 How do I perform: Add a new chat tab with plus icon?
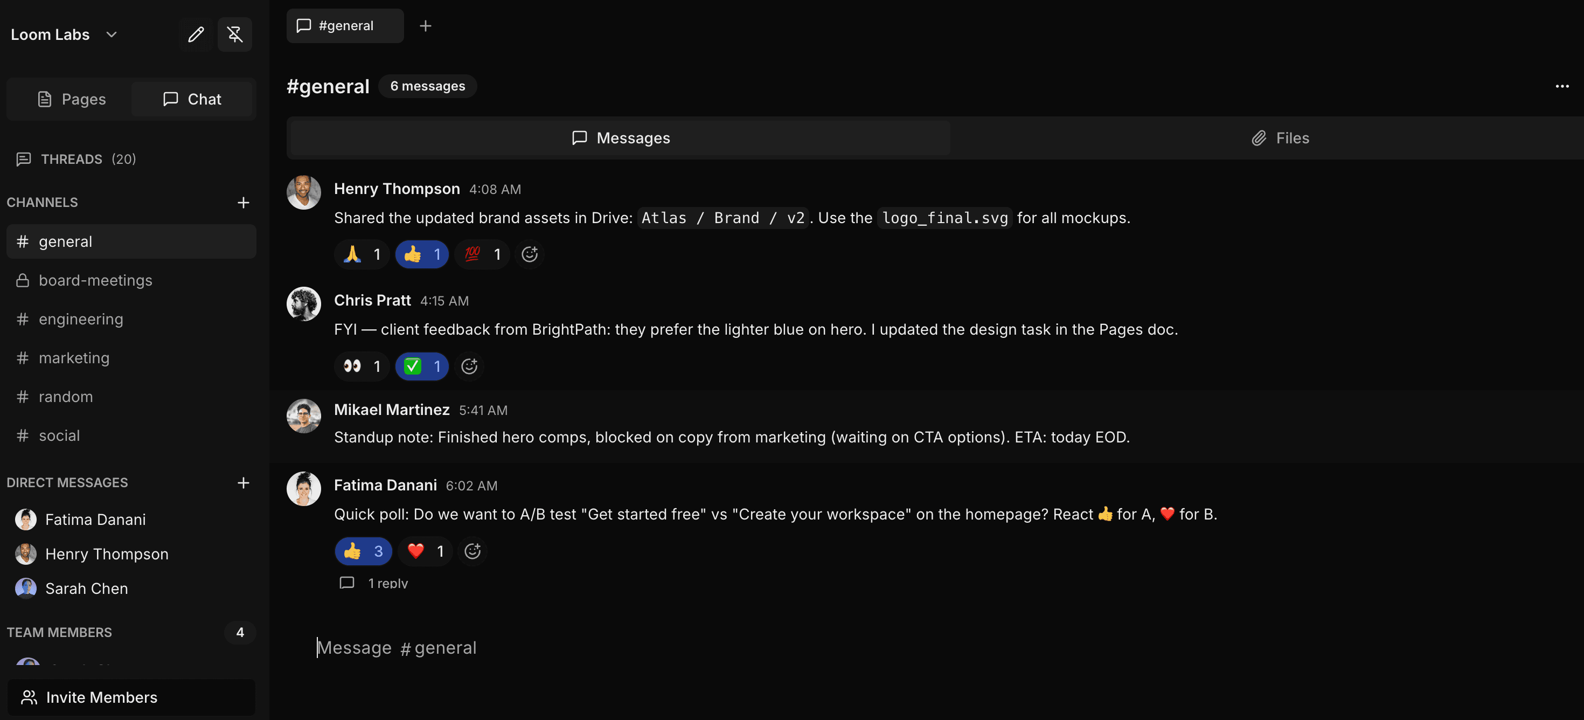point(426,25)
